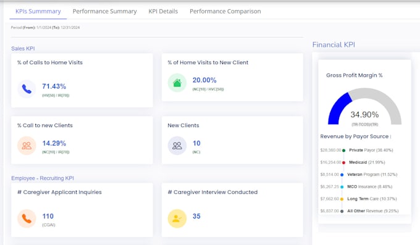
Task: Click the Veteran Program (11.52%) label
Action: click(372, 175)
